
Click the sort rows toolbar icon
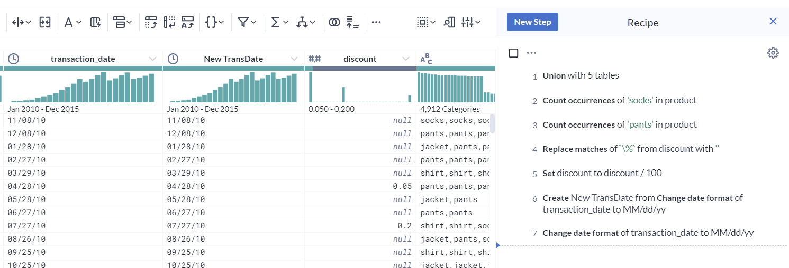353,22
